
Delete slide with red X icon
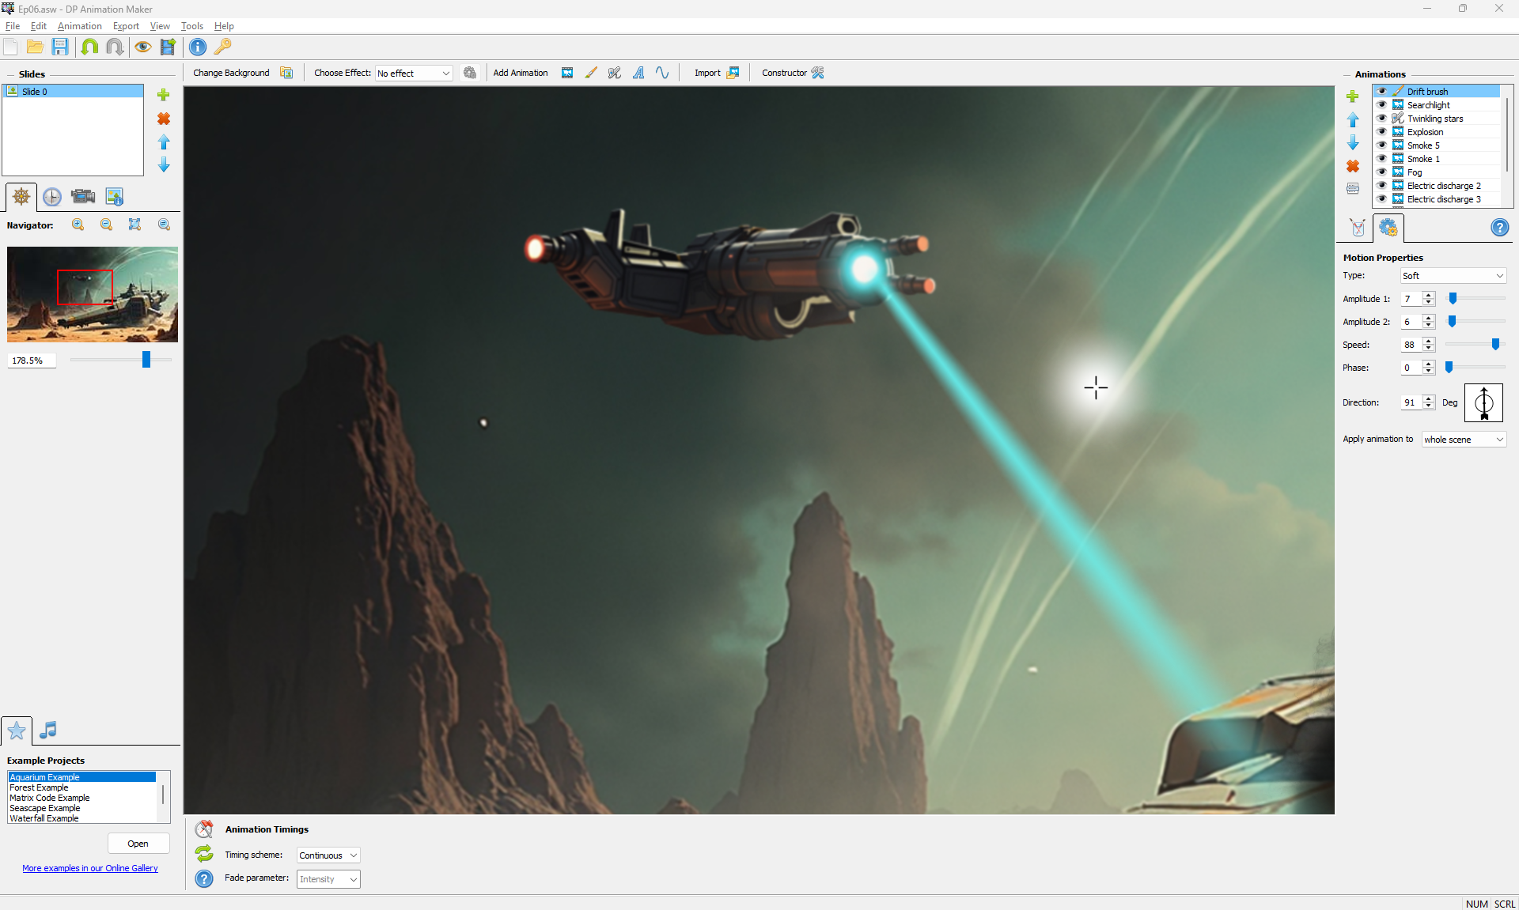click(164, 119)
